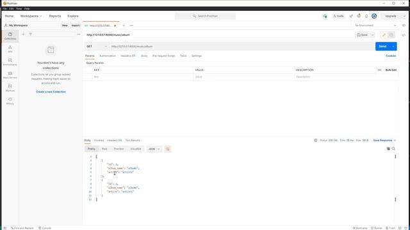Image resolution: width=410 pixels, height=230 pixels.
Task: Select Visualize response view
Action: (136, 149)
